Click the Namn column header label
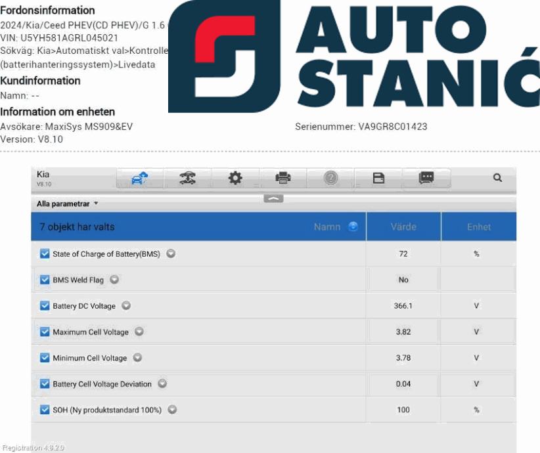 [327, 227]
